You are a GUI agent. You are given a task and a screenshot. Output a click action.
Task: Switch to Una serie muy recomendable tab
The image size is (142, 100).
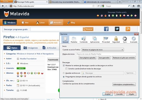coord(66,2)
